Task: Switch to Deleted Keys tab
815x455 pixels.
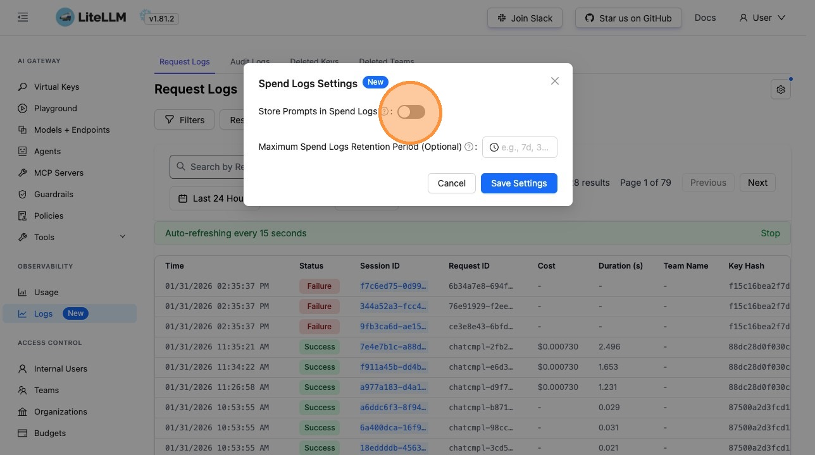Action: click(x=314, y=61)
